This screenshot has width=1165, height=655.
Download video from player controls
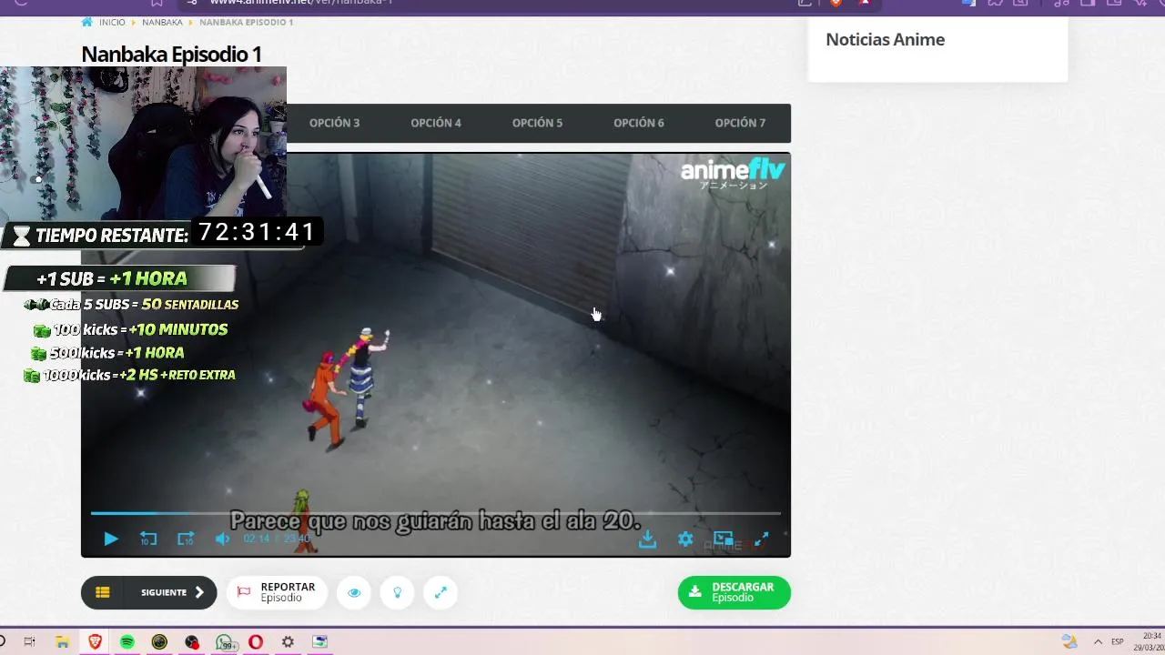(647, 539)
